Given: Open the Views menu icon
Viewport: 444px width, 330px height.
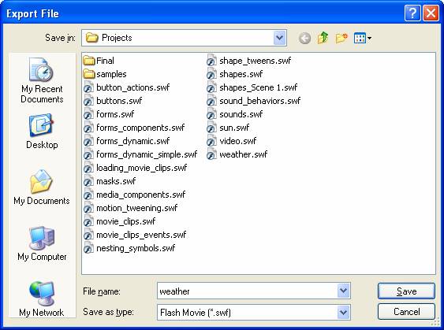Looking at the screenshot, I should (x=363, y=38).
